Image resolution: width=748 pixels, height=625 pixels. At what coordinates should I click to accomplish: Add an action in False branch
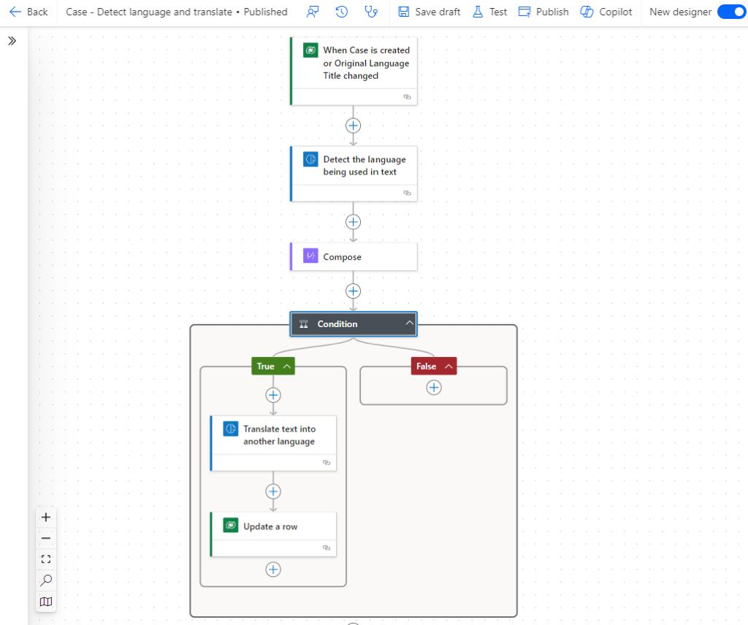[434, 388]
